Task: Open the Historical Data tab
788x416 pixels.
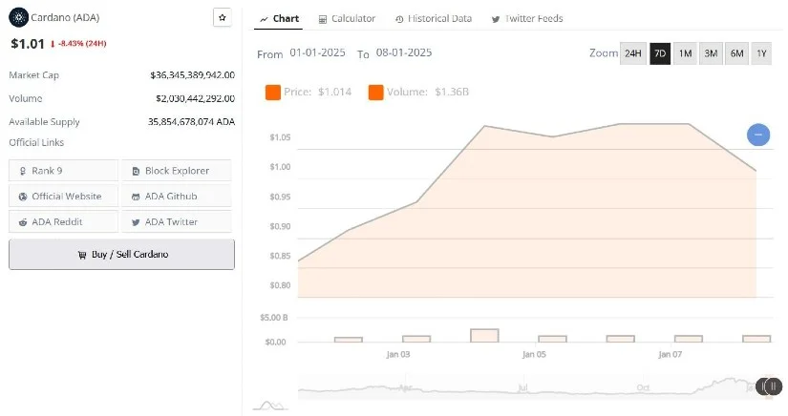Action: tap(434, 18)
